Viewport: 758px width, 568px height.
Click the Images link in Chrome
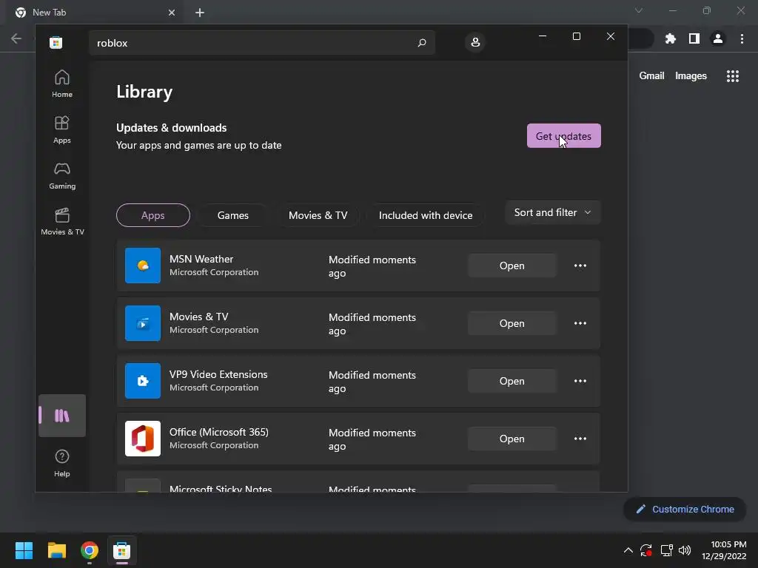[x=691, y=76]
